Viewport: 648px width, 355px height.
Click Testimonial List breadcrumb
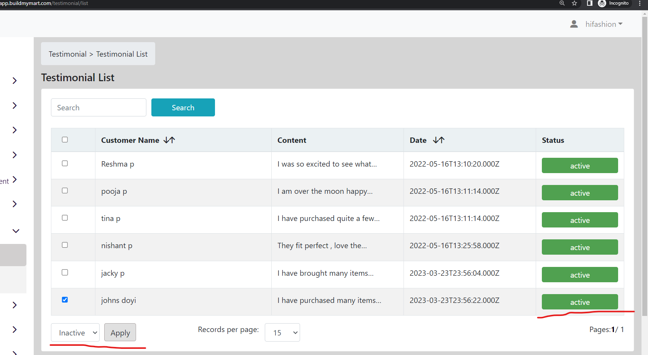point(122,54)
